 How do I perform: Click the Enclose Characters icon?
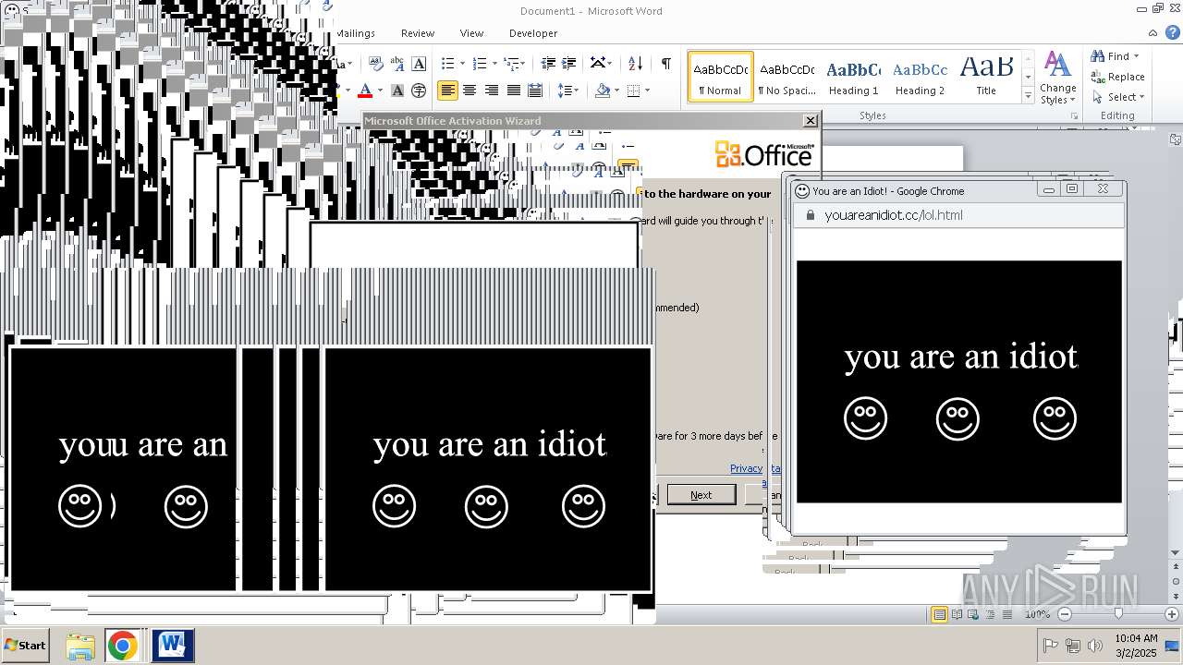click(419, 91)
